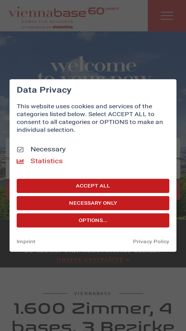Open the hamburger navigation menu

(x=167, y=15)
